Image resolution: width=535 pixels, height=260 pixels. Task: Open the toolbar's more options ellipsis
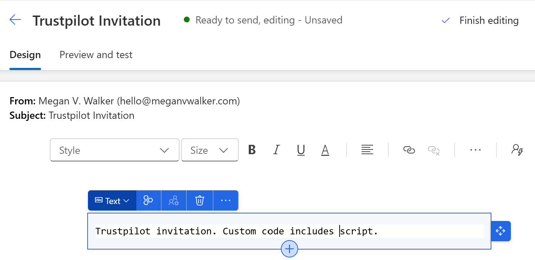tap(476, 150)
